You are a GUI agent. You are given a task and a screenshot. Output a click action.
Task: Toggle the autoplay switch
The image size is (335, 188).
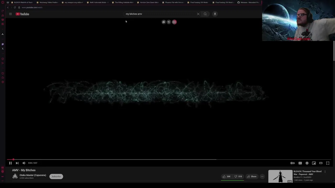click(293, 163)
